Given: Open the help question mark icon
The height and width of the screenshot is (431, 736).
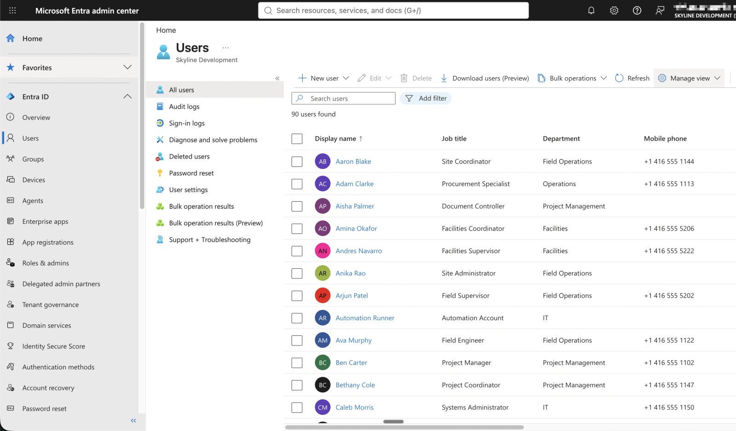Looking at the screenshot, I should [x=637, y=11].
